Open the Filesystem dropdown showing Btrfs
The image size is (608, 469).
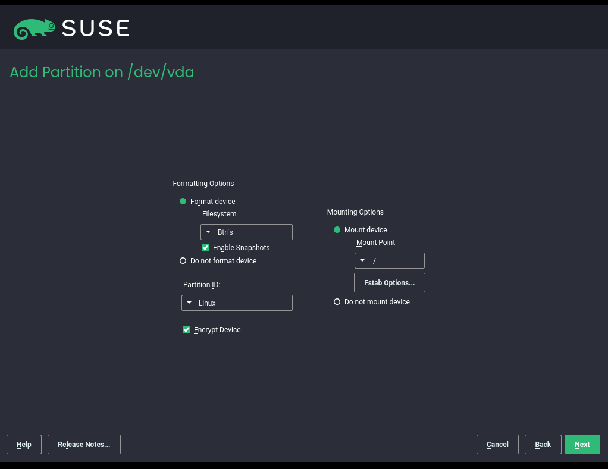tap(246, 232)
